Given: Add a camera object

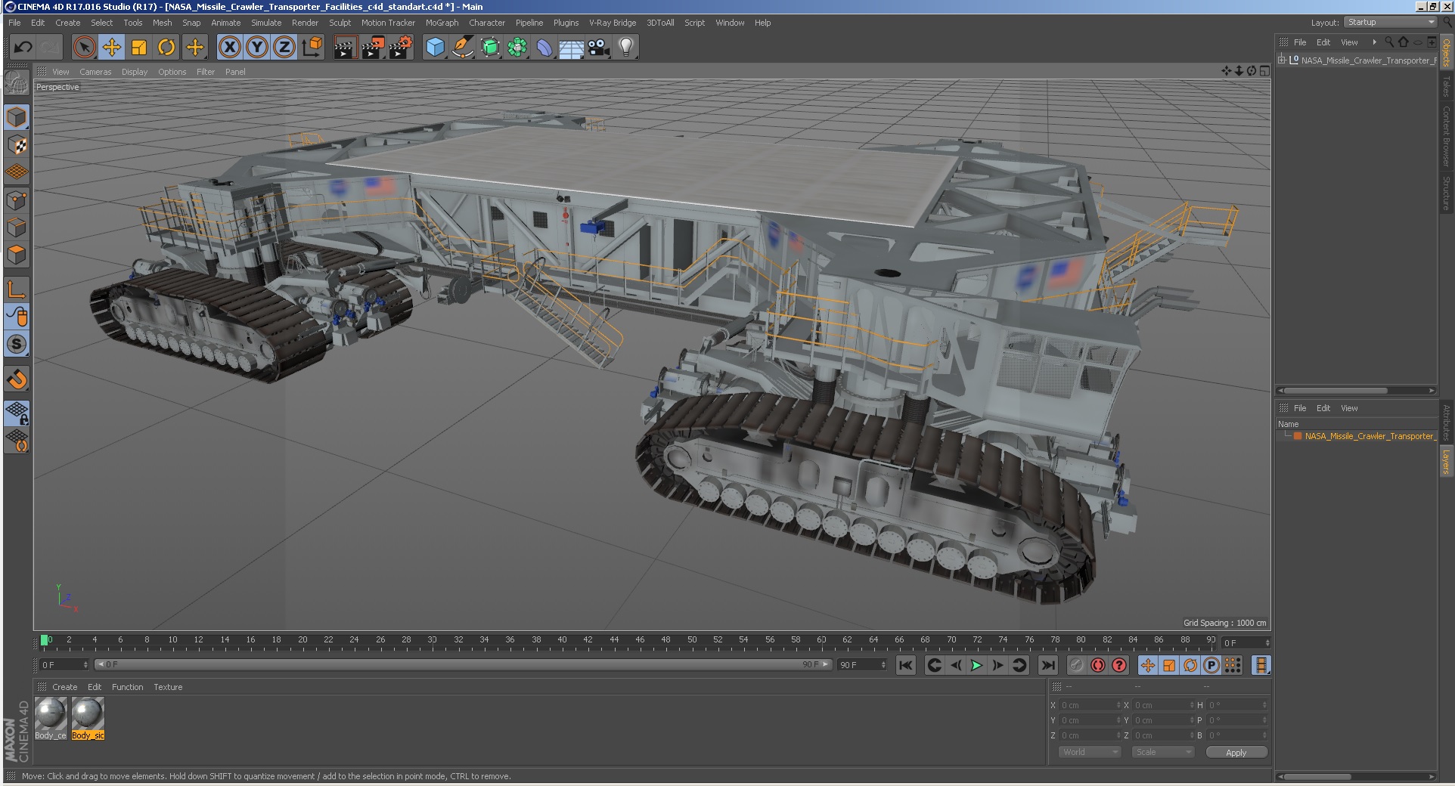Looking at the screenshot, I should point(599,48).
